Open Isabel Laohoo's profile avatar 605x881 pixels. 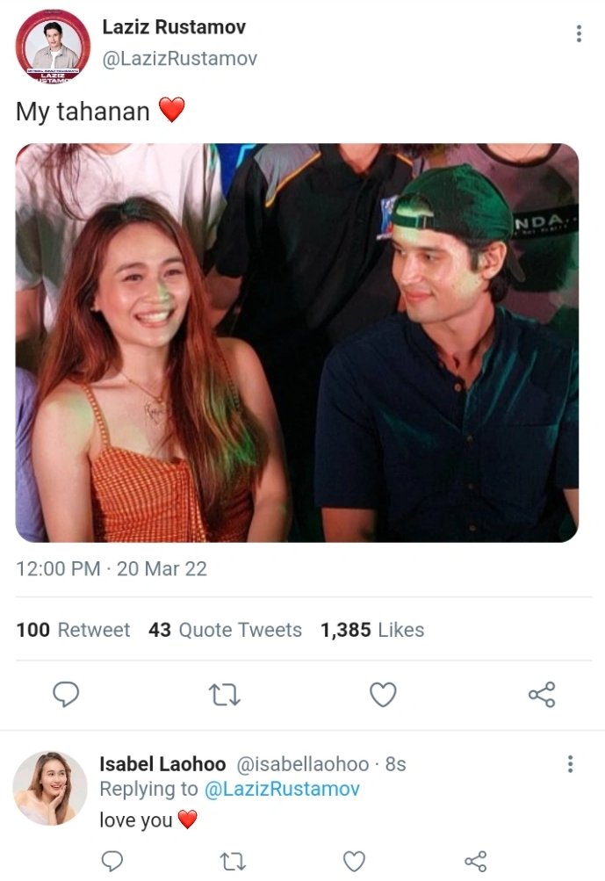50,788
